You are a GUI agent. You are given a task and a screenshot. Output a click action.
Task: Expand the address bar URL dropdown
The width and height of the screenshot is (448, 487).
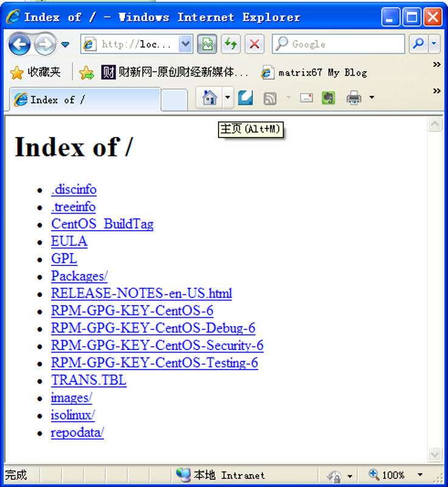coord(186,44)
